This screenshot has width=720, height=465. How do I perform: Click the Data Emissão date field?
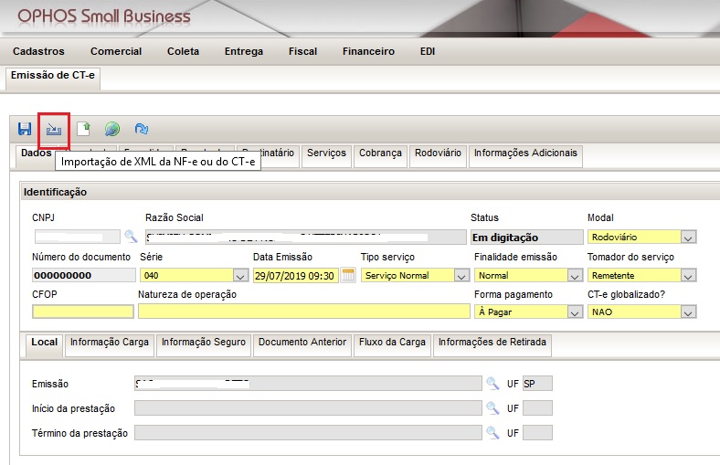click(296, 275)
